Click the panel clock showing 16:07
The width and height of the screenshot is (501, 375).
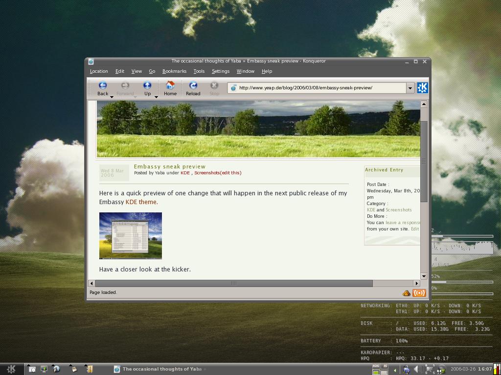485,369
